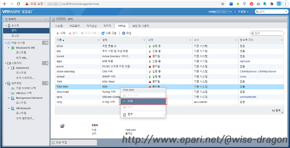Click the camera extension icon
Image resolution: width=290 pixels, height=148 pixels.
tap(258, 4)
